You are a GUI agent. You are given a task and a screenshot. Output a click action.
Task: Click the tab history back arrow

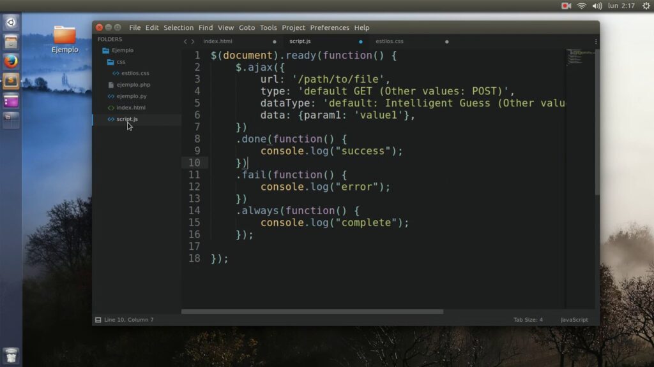(x=185, y=41)
